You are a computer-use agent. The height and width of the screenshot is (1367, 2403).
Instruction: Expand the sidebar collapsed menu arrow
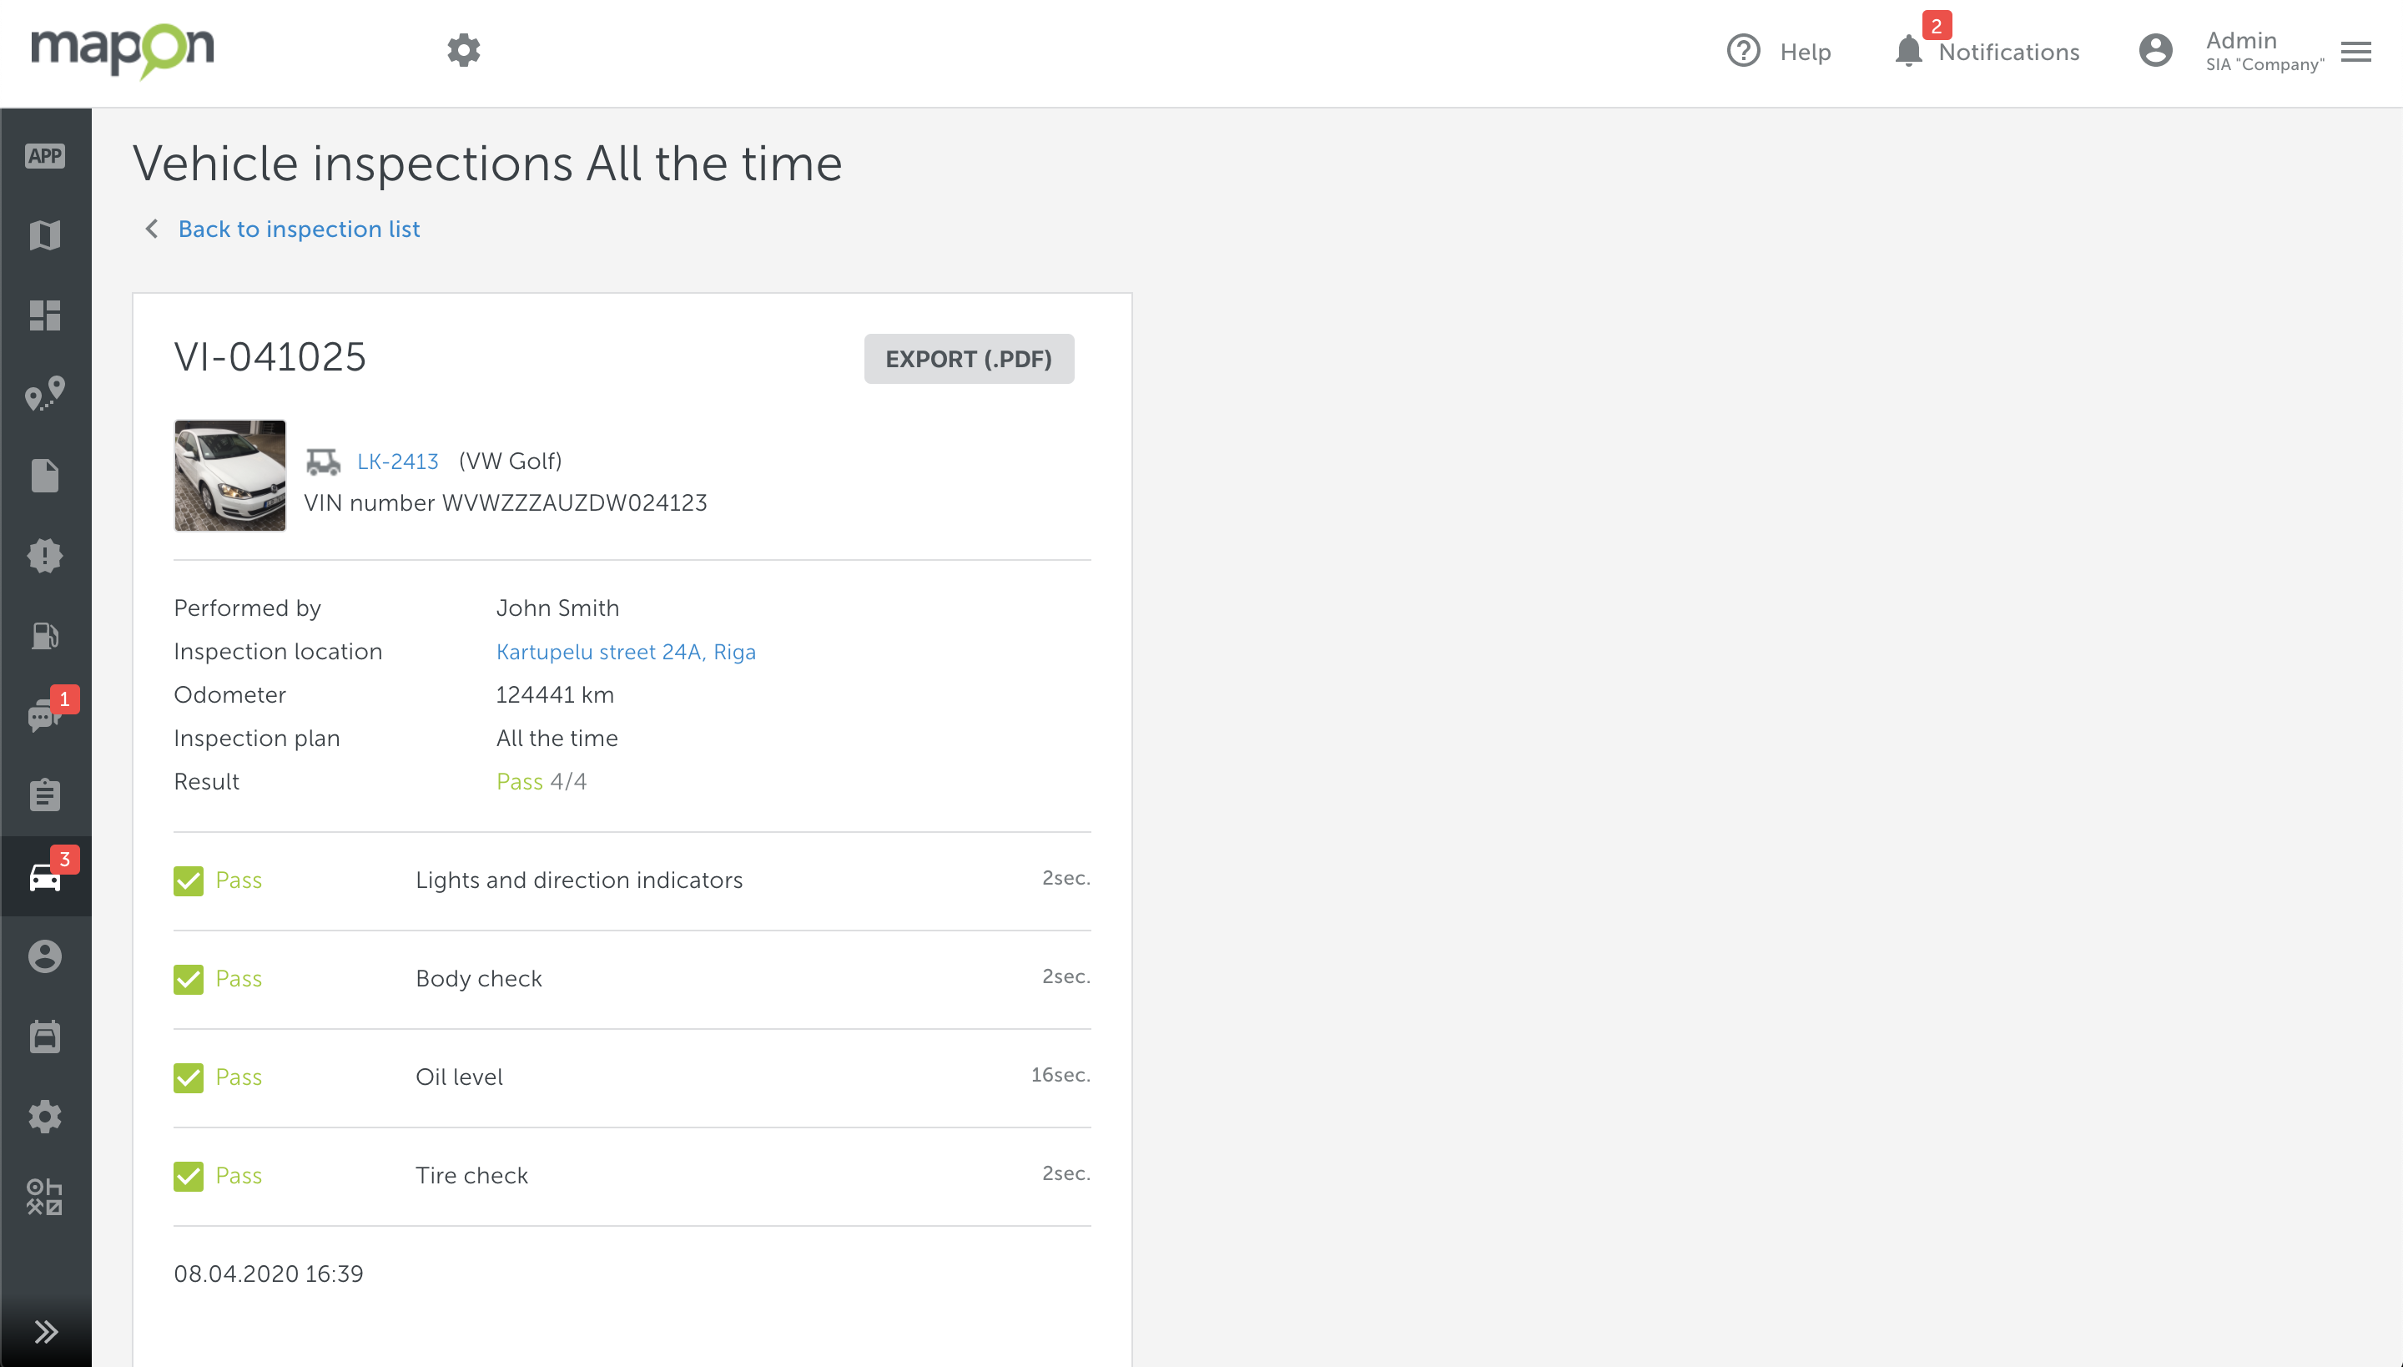(x=44, y=1332)
